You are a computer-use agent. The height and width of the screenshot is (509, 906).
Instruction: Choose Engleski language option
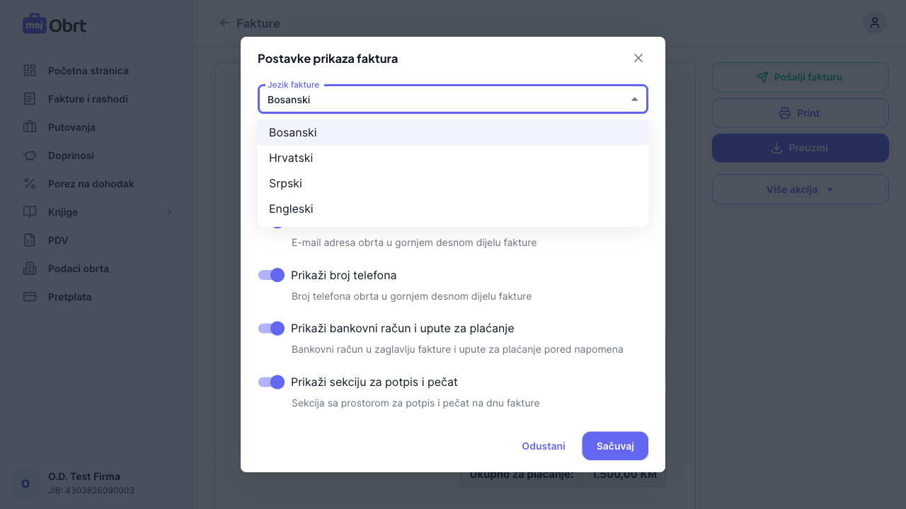coord(291,209)
